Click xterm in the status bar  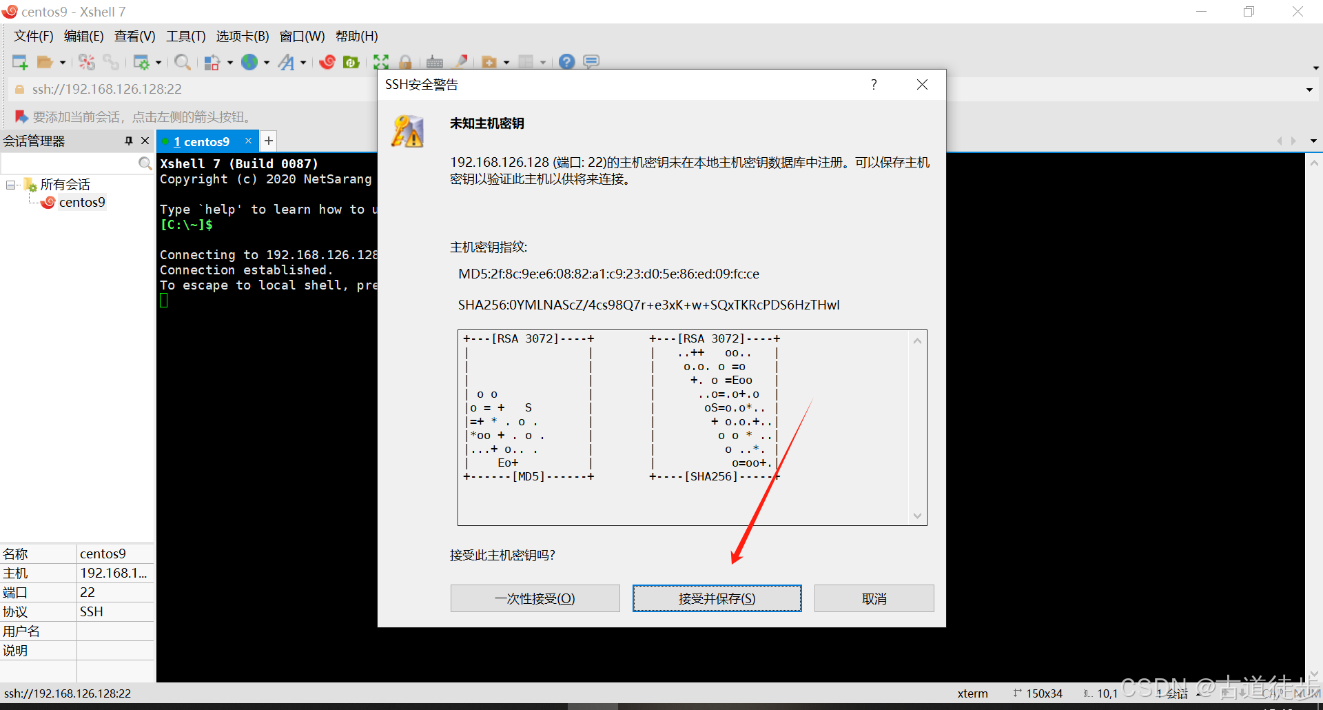coord(972,693)
